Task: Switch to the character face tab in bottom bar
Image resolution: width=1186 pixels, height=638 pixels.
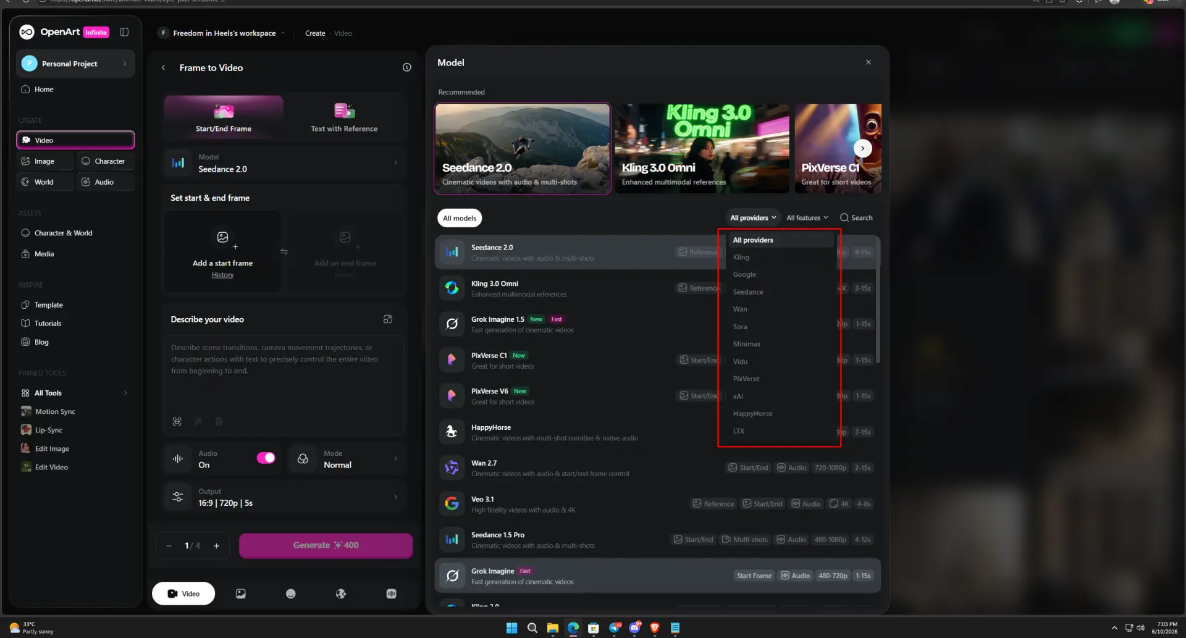Action: point(291,594)
